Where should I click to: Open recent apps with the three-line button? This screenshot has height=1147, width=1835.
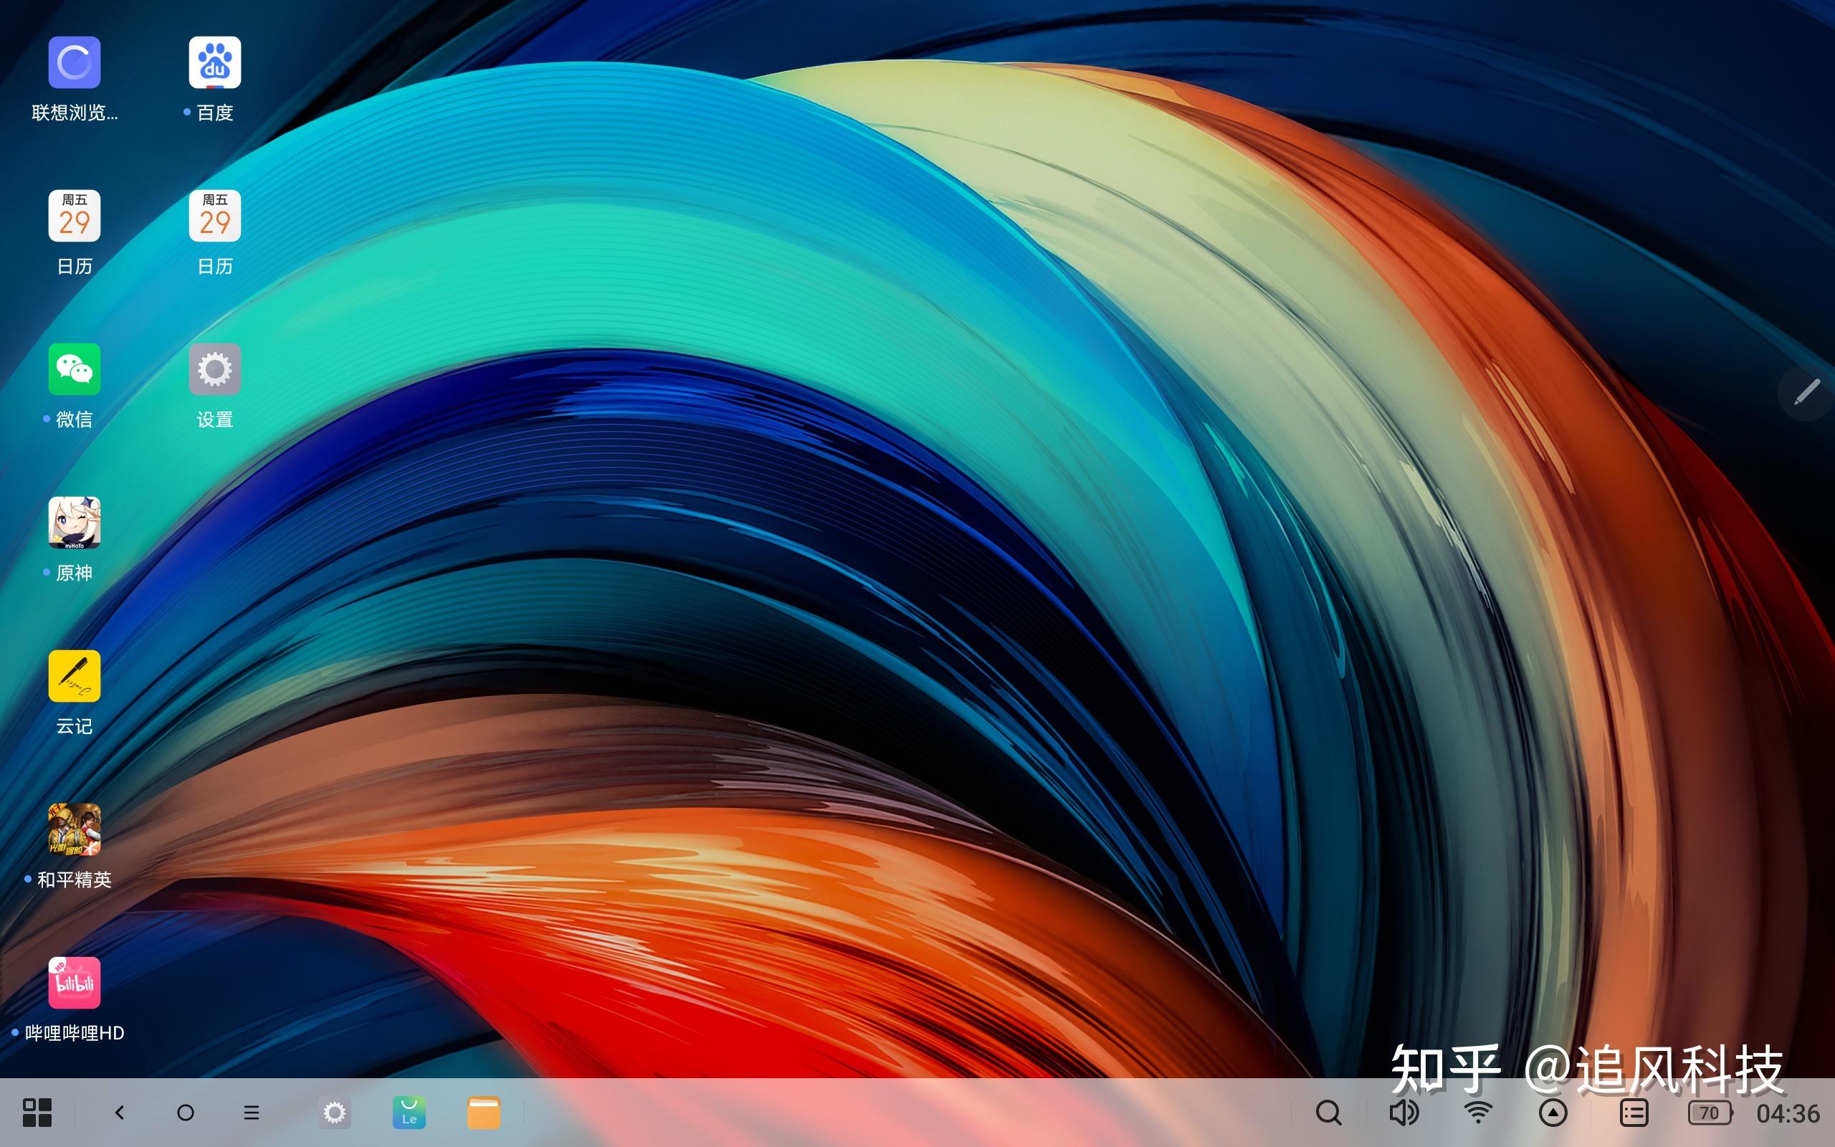[x=251, y=1113]
